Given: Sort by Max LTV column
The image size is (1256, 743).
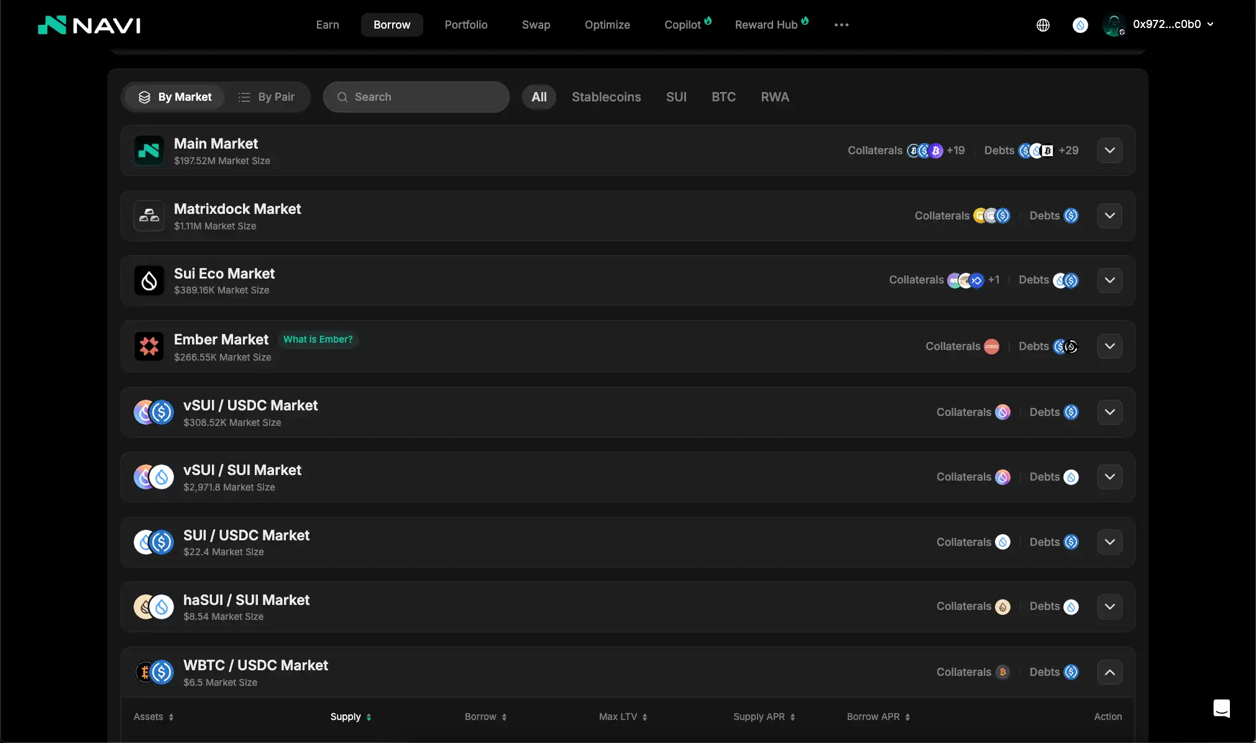Looking at the screenshot, I should pyautogui.click(x=623, y=717).
